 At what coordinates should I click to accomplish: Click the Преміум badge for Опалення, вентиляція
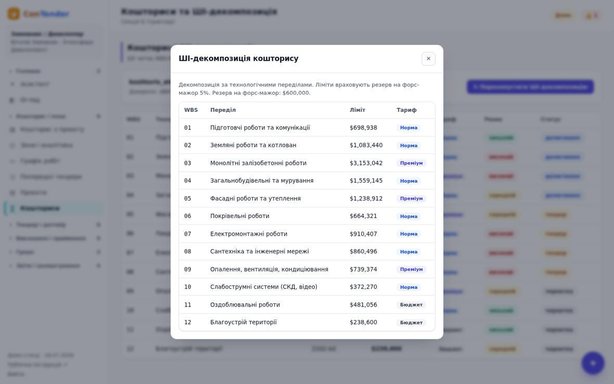click(411, 270)
